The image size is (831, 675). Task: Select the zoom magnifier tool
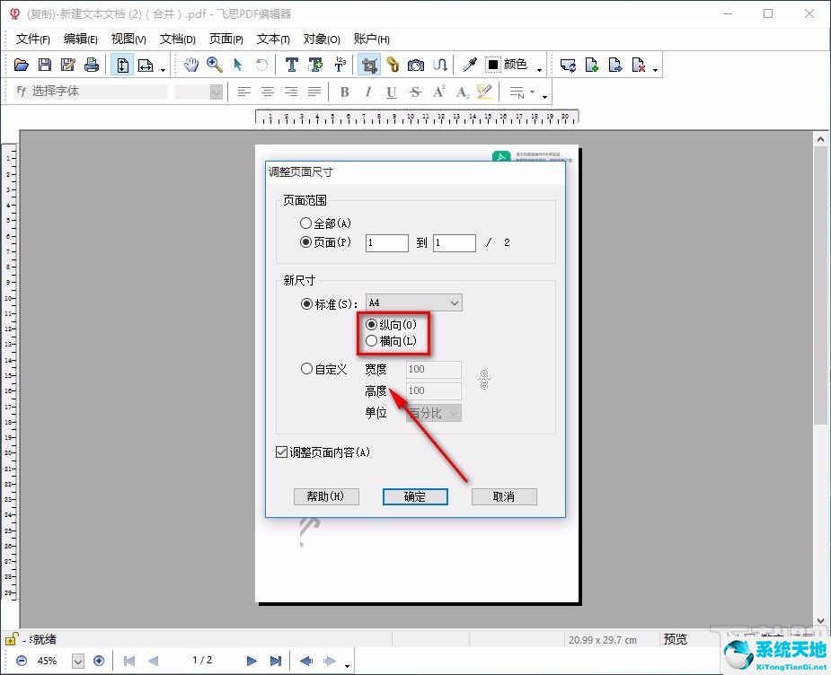215,65
